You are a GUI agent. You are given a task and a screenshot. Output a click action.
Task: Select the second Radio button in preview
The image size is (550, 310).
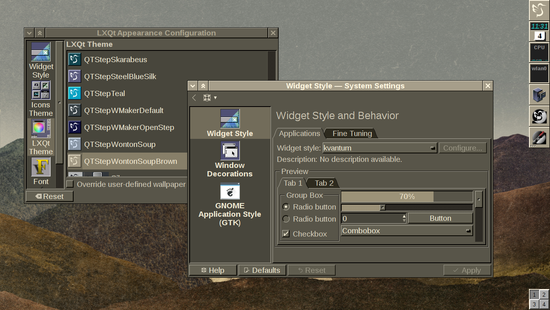coord(286,219)
